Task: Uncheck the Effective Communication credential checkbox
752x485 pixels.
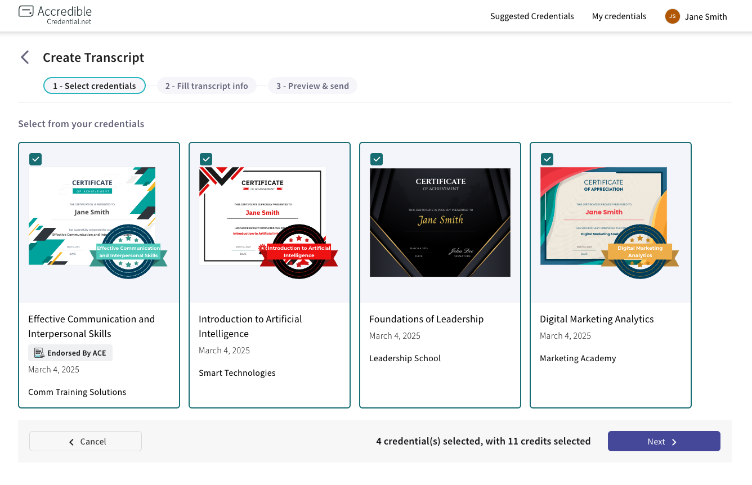Action: pos(35,159)
